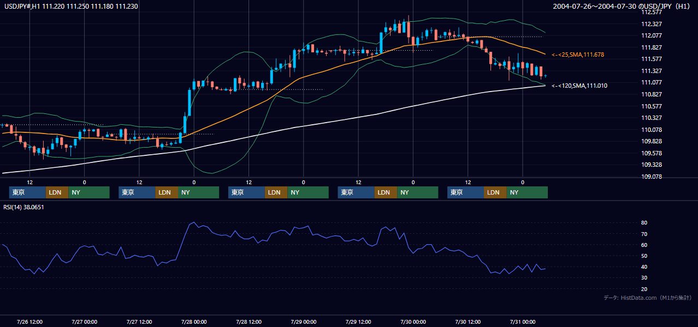
Task: Select the 7/27 12:00 date axis label
Action: pos(139,322)
